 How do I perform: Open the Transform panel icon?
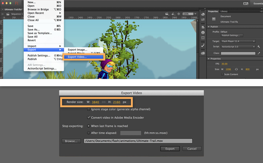coord(203,38)
